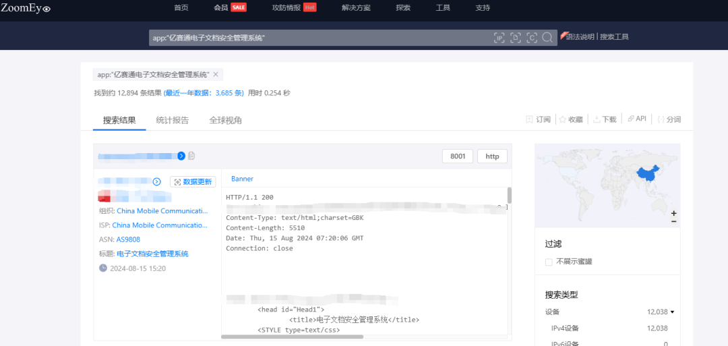Open the 工具 menu item
The image size is (728, 346).
pos(443,8)
